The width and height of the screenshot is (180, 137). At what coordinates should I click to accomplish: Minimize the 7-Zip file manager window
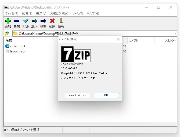146,7
